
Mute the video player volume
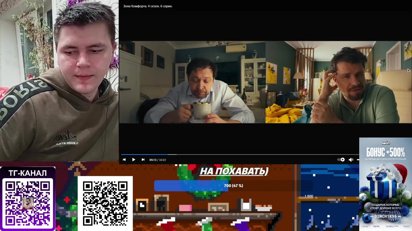[351, 159]
